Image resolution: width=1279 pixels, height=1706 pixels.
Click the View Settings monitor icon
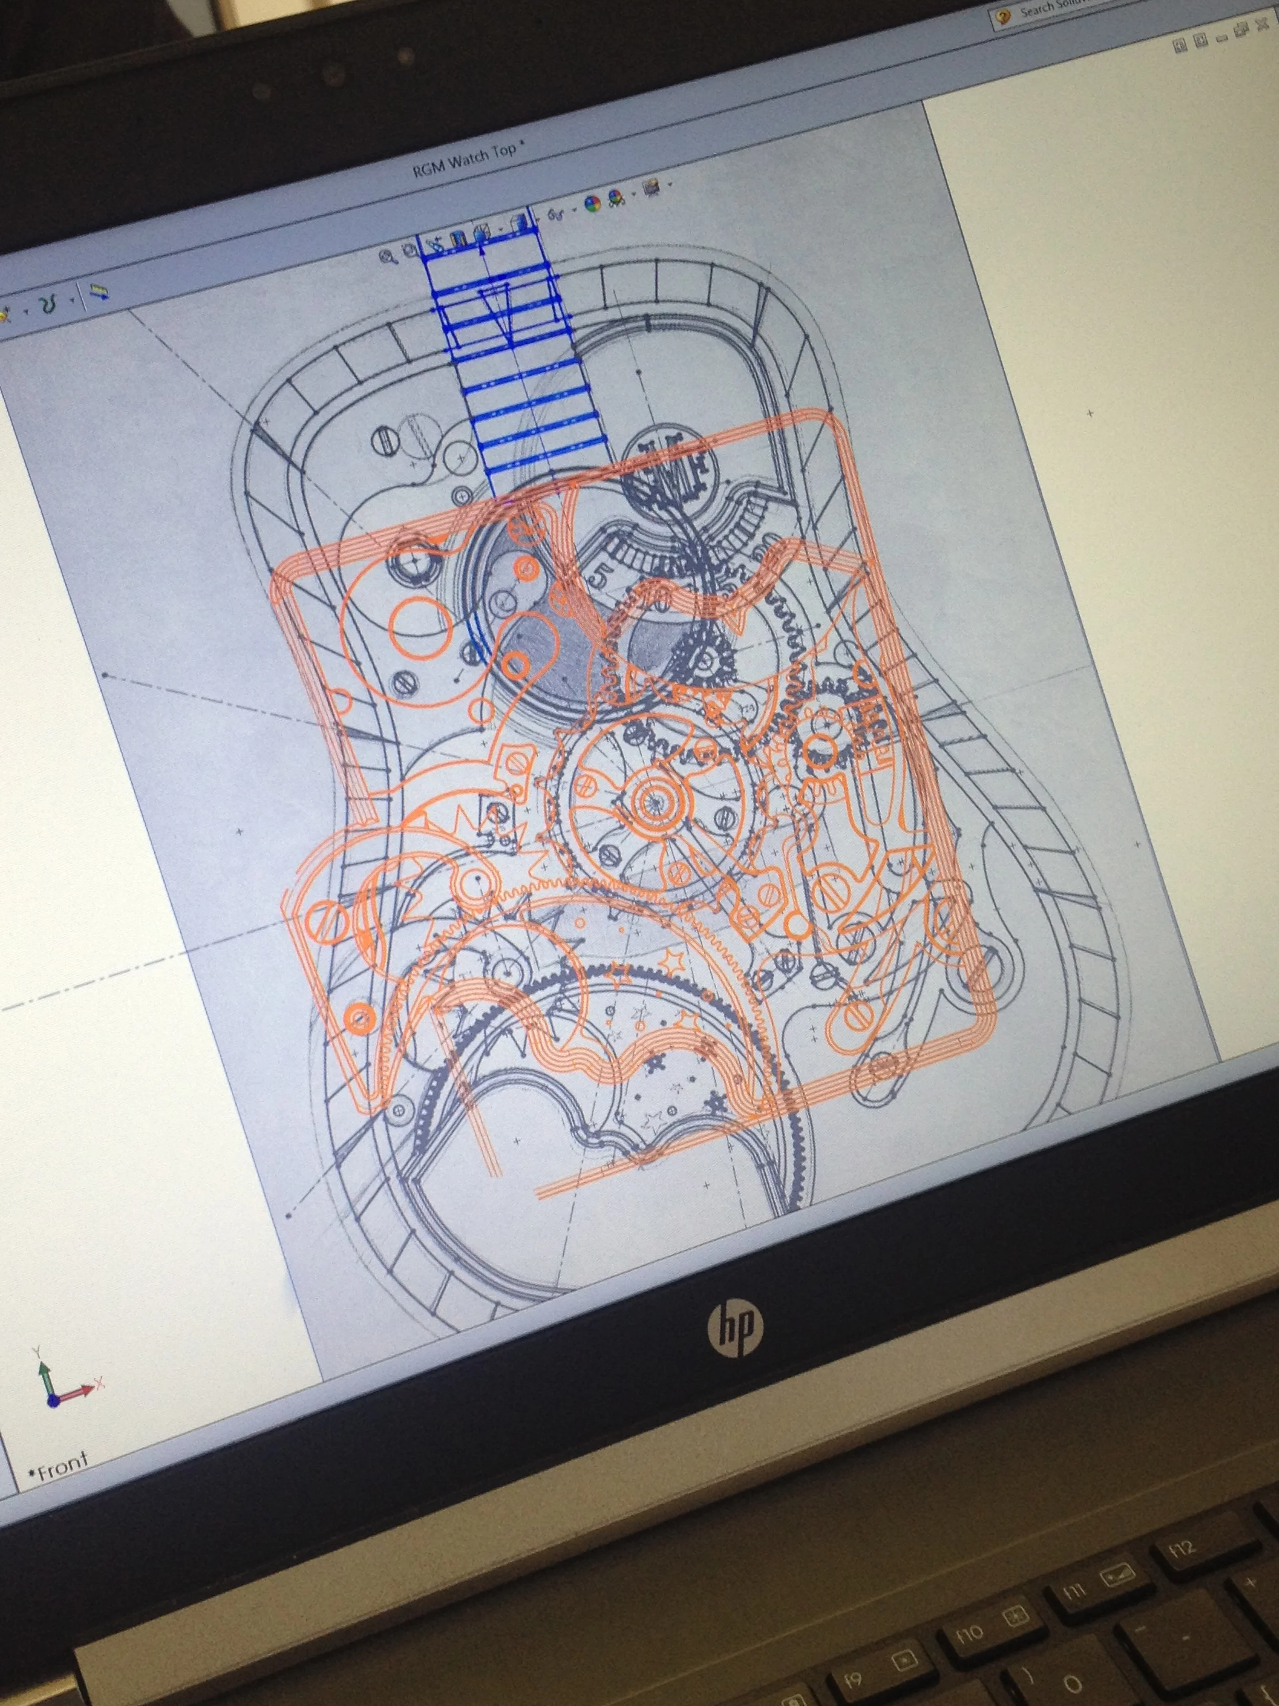pyautogui.click(x=652, y=188)
